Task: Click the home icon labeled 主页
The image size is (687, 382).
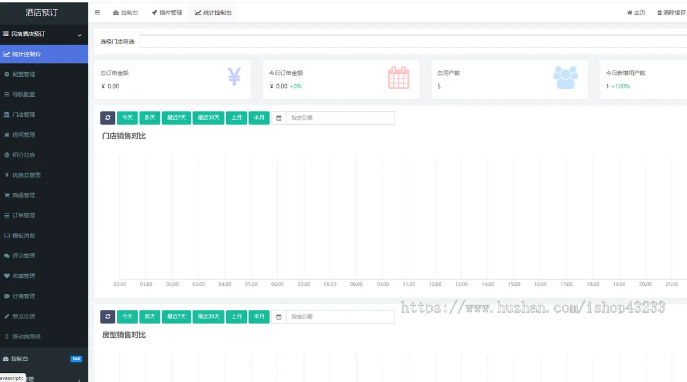Action: [636, 13]
